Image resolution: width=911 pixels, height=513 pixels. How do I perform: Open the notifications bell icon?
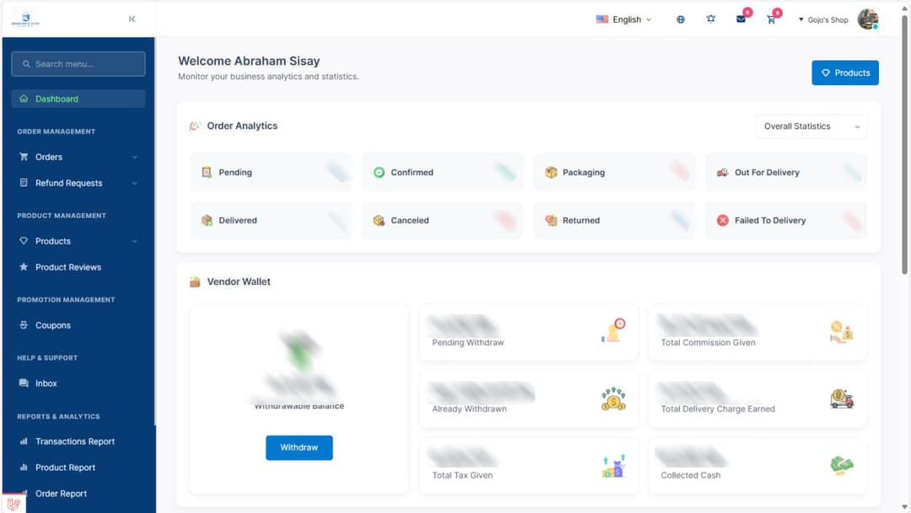point(710,19)
